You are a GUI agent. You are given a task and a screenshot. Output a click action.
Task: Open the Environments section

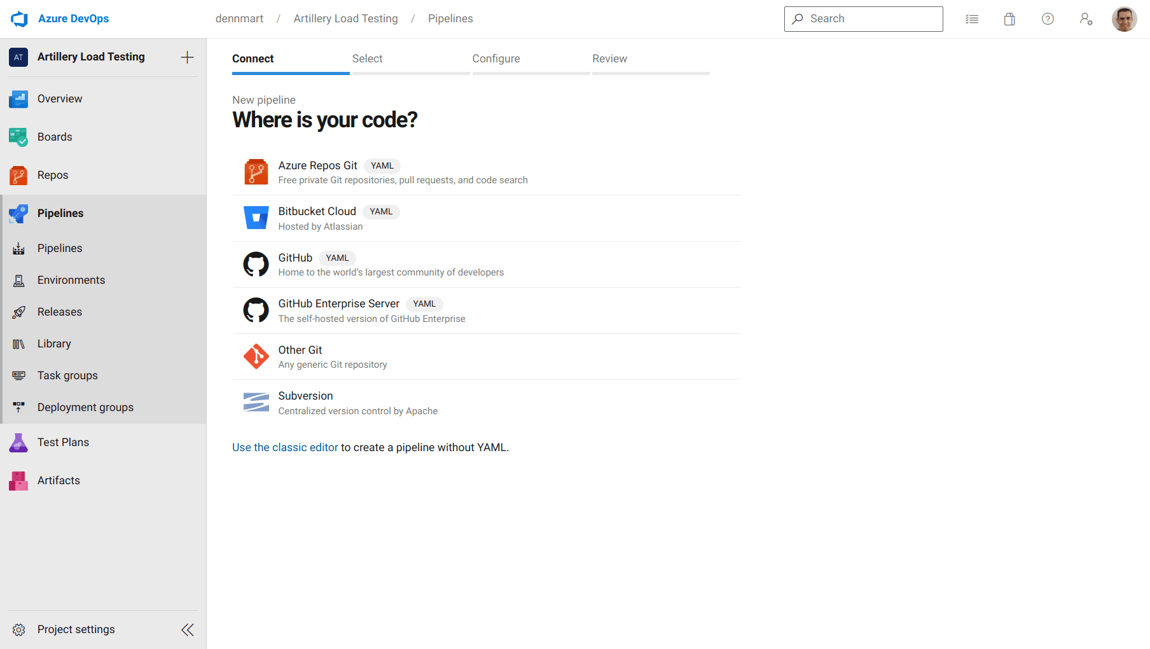click(x=71, y=280)
